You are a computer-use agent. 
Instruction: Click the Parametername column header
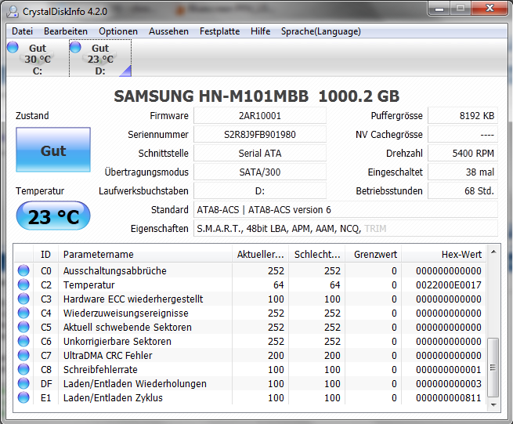click(145, 255)
